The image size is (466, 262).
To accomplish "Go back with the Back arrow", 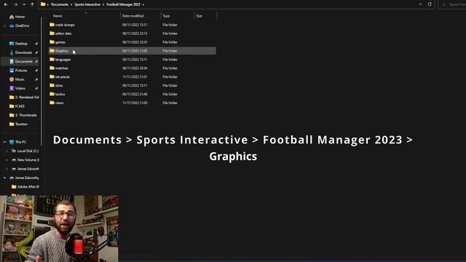I will (x=6, y=4).
